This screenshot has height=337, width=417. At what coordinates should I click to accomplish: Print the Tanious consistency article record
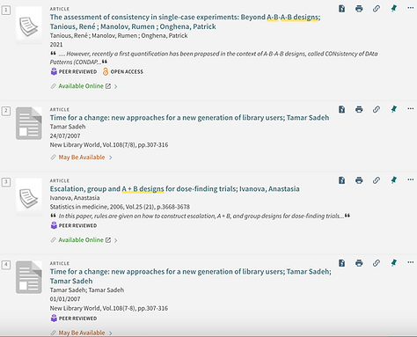click(359, 9)
